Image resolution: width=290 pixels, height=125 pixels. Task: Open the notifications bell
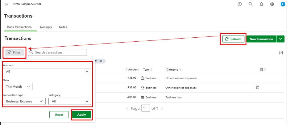point(261,4)
